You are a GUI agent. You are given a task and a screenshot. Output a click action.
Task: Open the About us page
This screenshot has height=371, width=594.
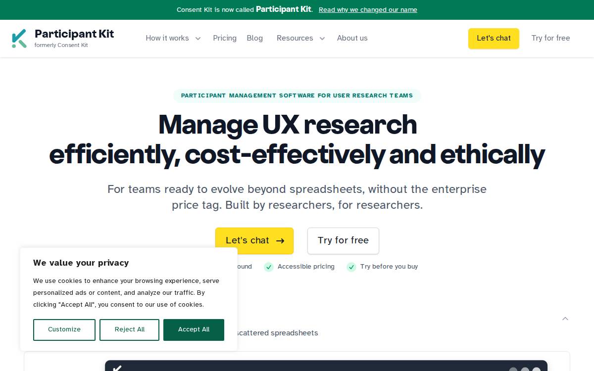click(352, 38)
